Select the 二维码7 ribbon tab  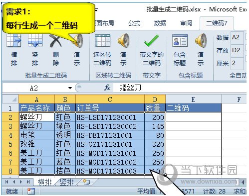click(217, 23)
